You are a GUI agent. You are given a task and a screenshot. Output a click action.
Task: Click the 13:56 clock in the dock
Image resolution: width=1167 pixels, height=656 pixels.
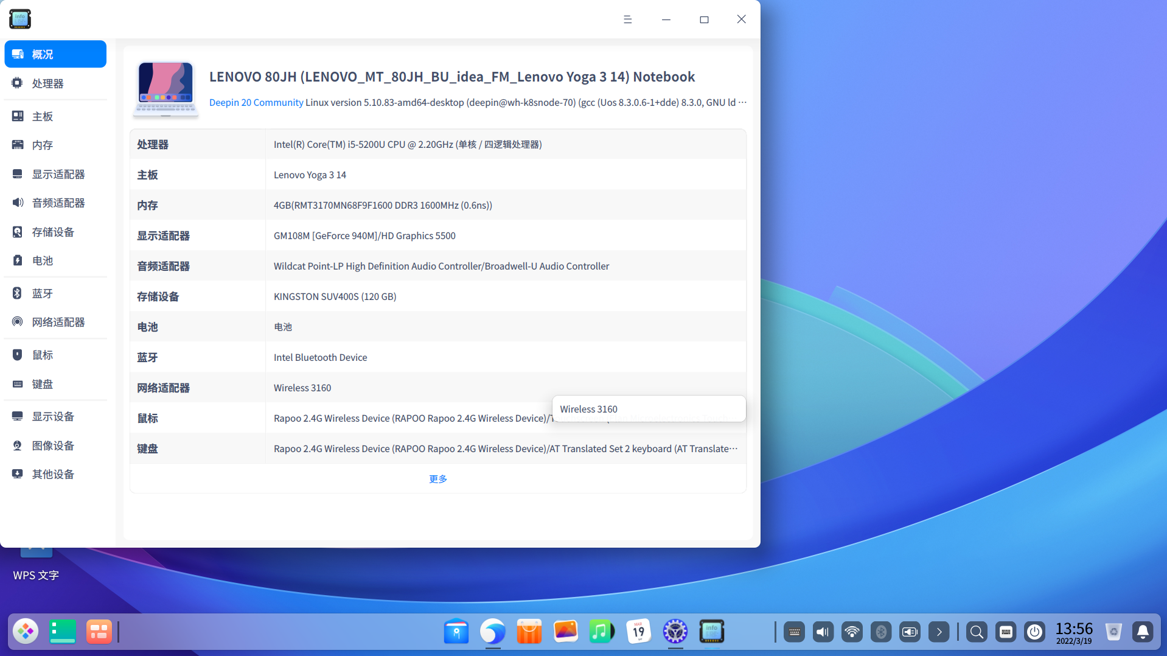tap(1073, 632)
